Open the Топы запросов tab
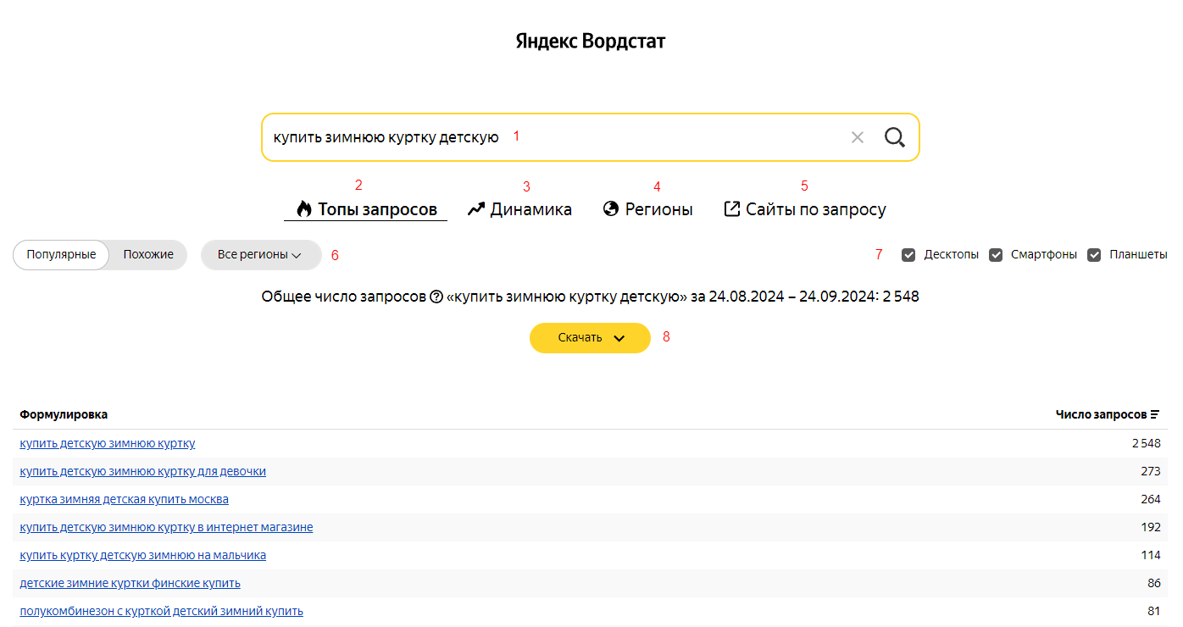The height and width of the screenshot is (627, 1183). point(366,209)
